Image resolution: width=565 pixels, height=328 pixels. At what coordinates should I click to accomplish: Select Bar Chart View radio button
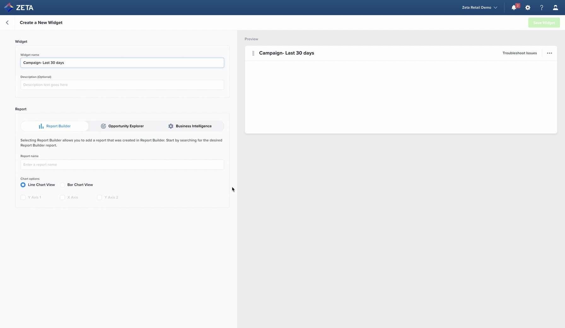coord(62,185)
